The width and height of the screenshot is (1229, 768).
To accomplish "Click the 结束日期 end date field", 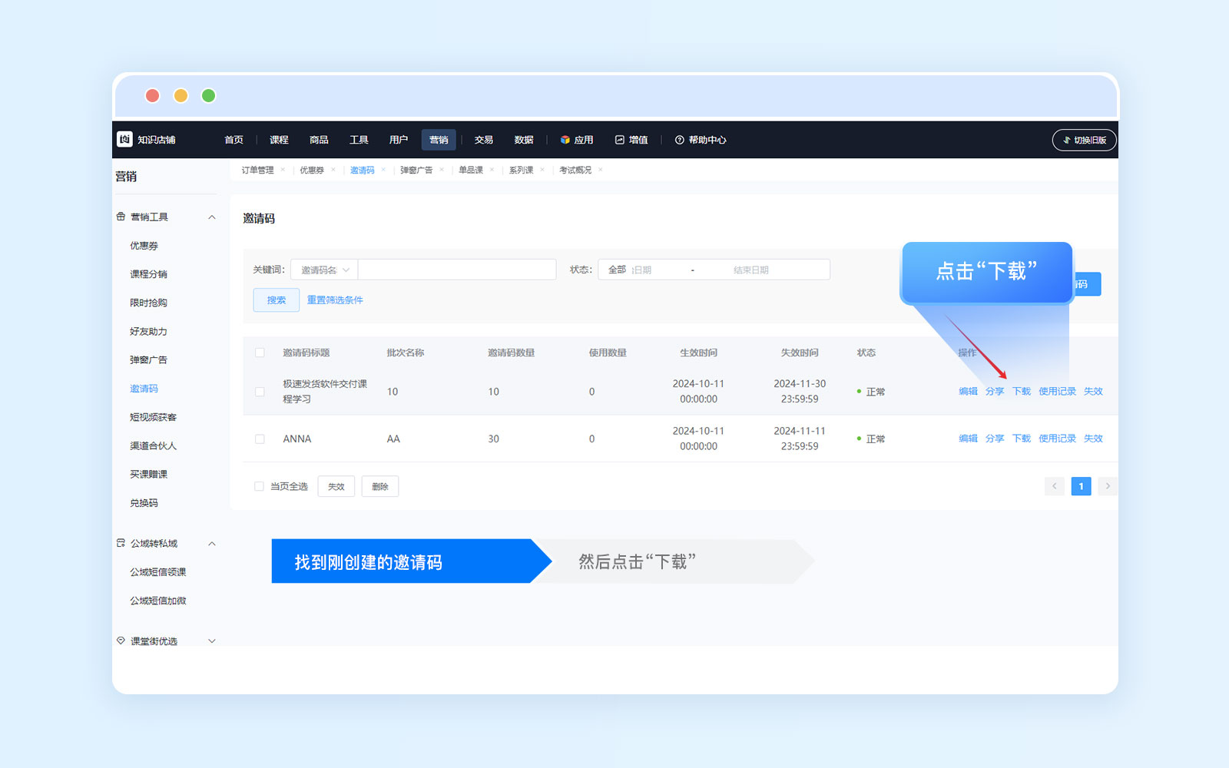I will [751, 270].
